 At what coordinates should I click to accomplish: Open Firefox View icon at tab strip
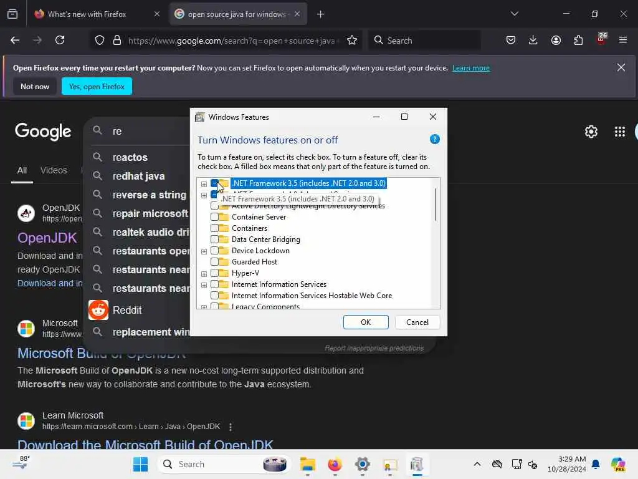[12, 14]
